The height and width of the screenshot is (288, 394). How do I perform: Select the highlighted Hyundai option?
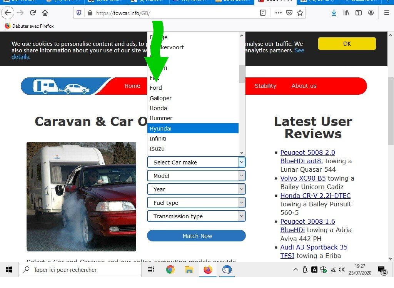point(193,128)
